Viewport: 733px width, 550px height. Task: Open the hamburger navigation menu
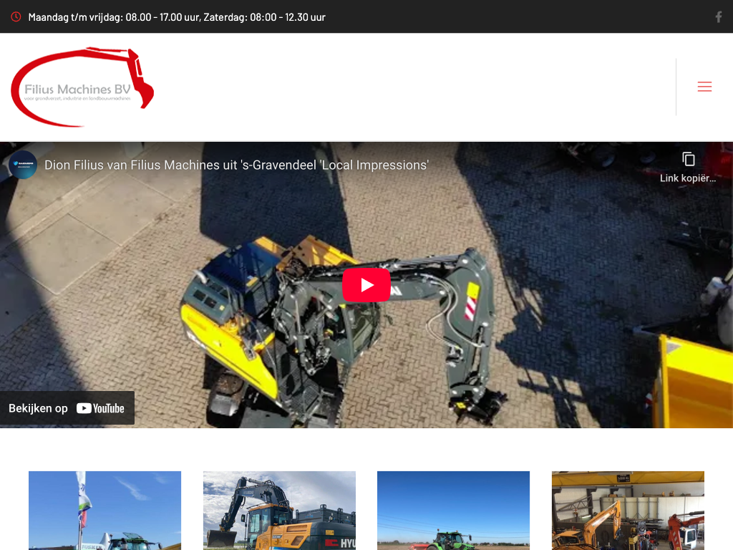(x=704, y=87)
